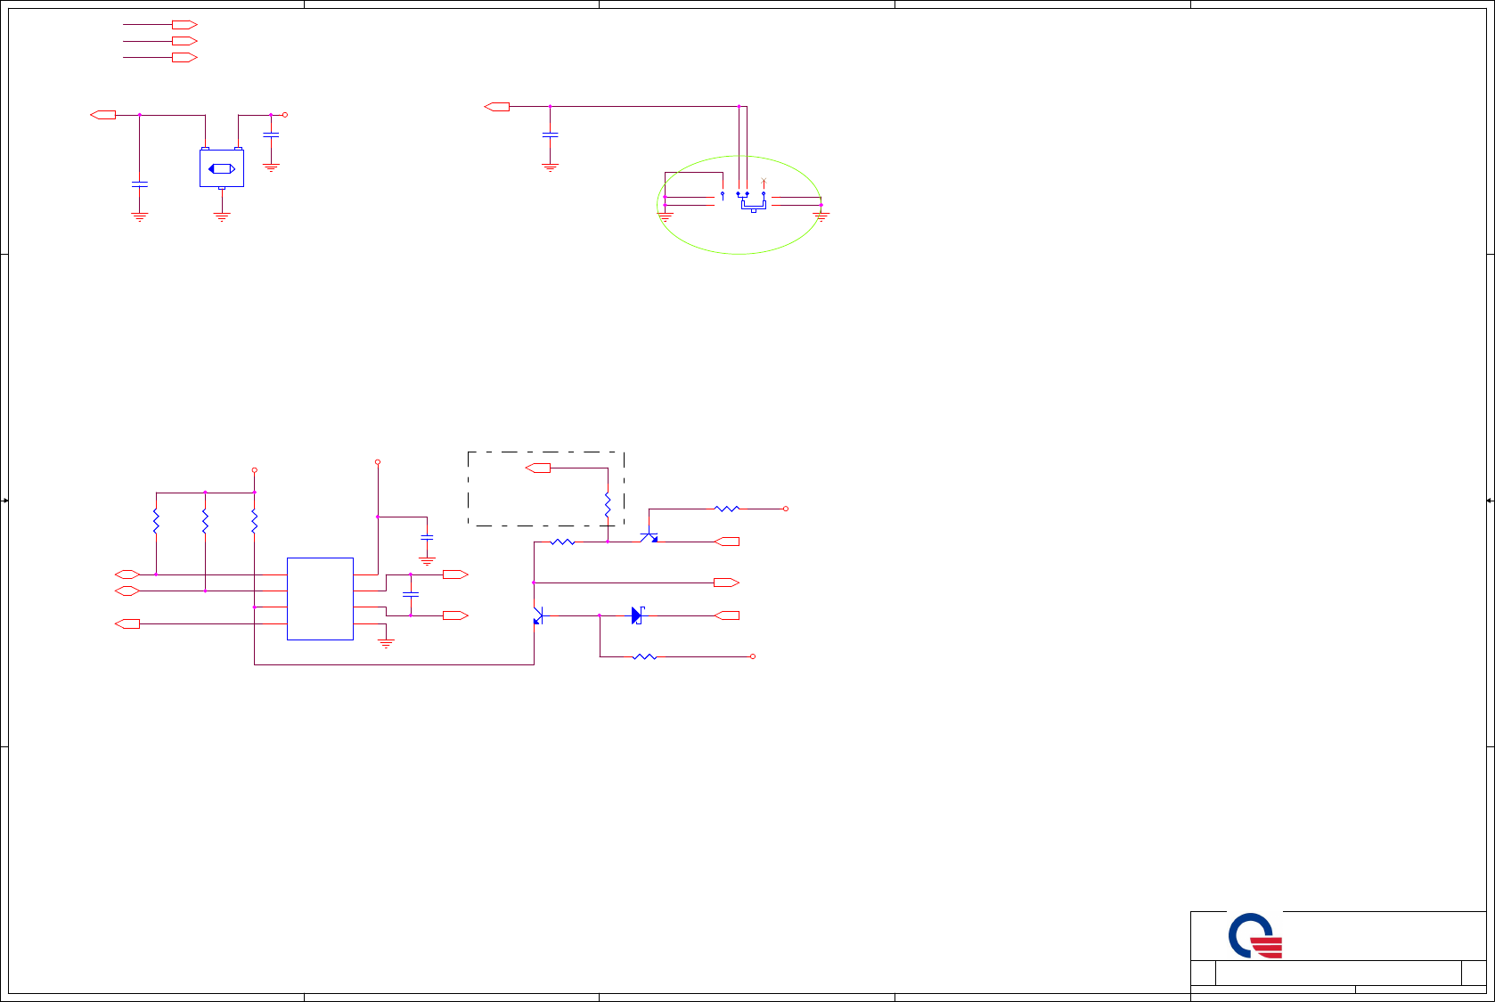Select the Schottky diode symbol
1495x1002 pixels.
[637, 615]
